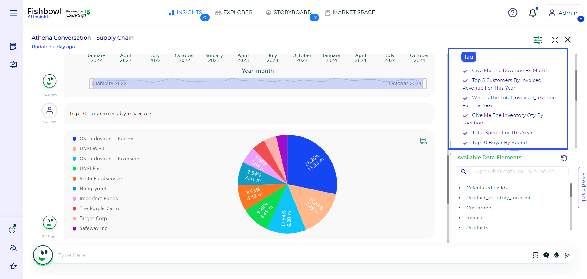Open the Athena bot sidebar icon
This screenshot has width=587, height=279.
(13, 229)
